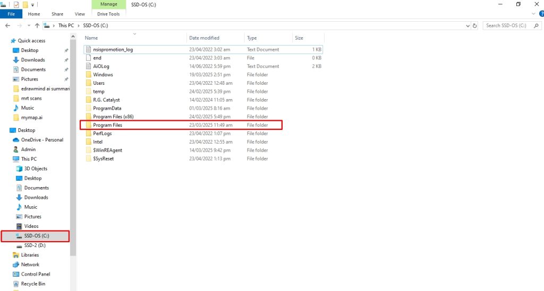Open Network in navigation pane
This screenshot has width=544, height=291.
click(30, 264)
